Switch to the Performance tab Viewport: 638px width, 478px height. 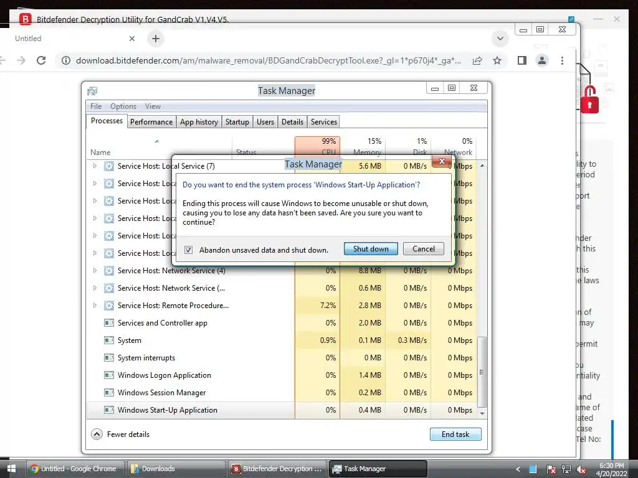click(x=151, y=122)
